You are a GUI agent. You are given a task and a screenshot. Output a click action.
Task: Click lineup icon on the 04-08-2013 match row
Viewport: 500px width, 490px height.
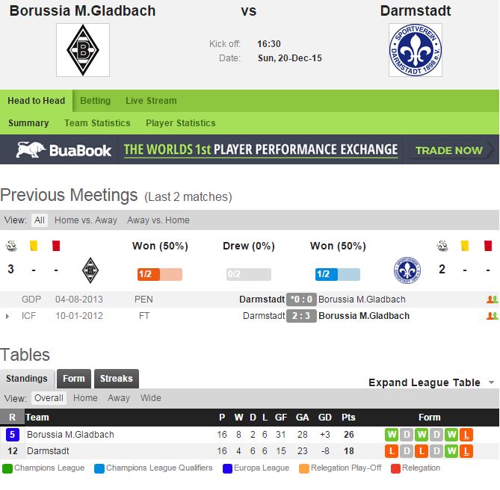[x=491, y=300]
